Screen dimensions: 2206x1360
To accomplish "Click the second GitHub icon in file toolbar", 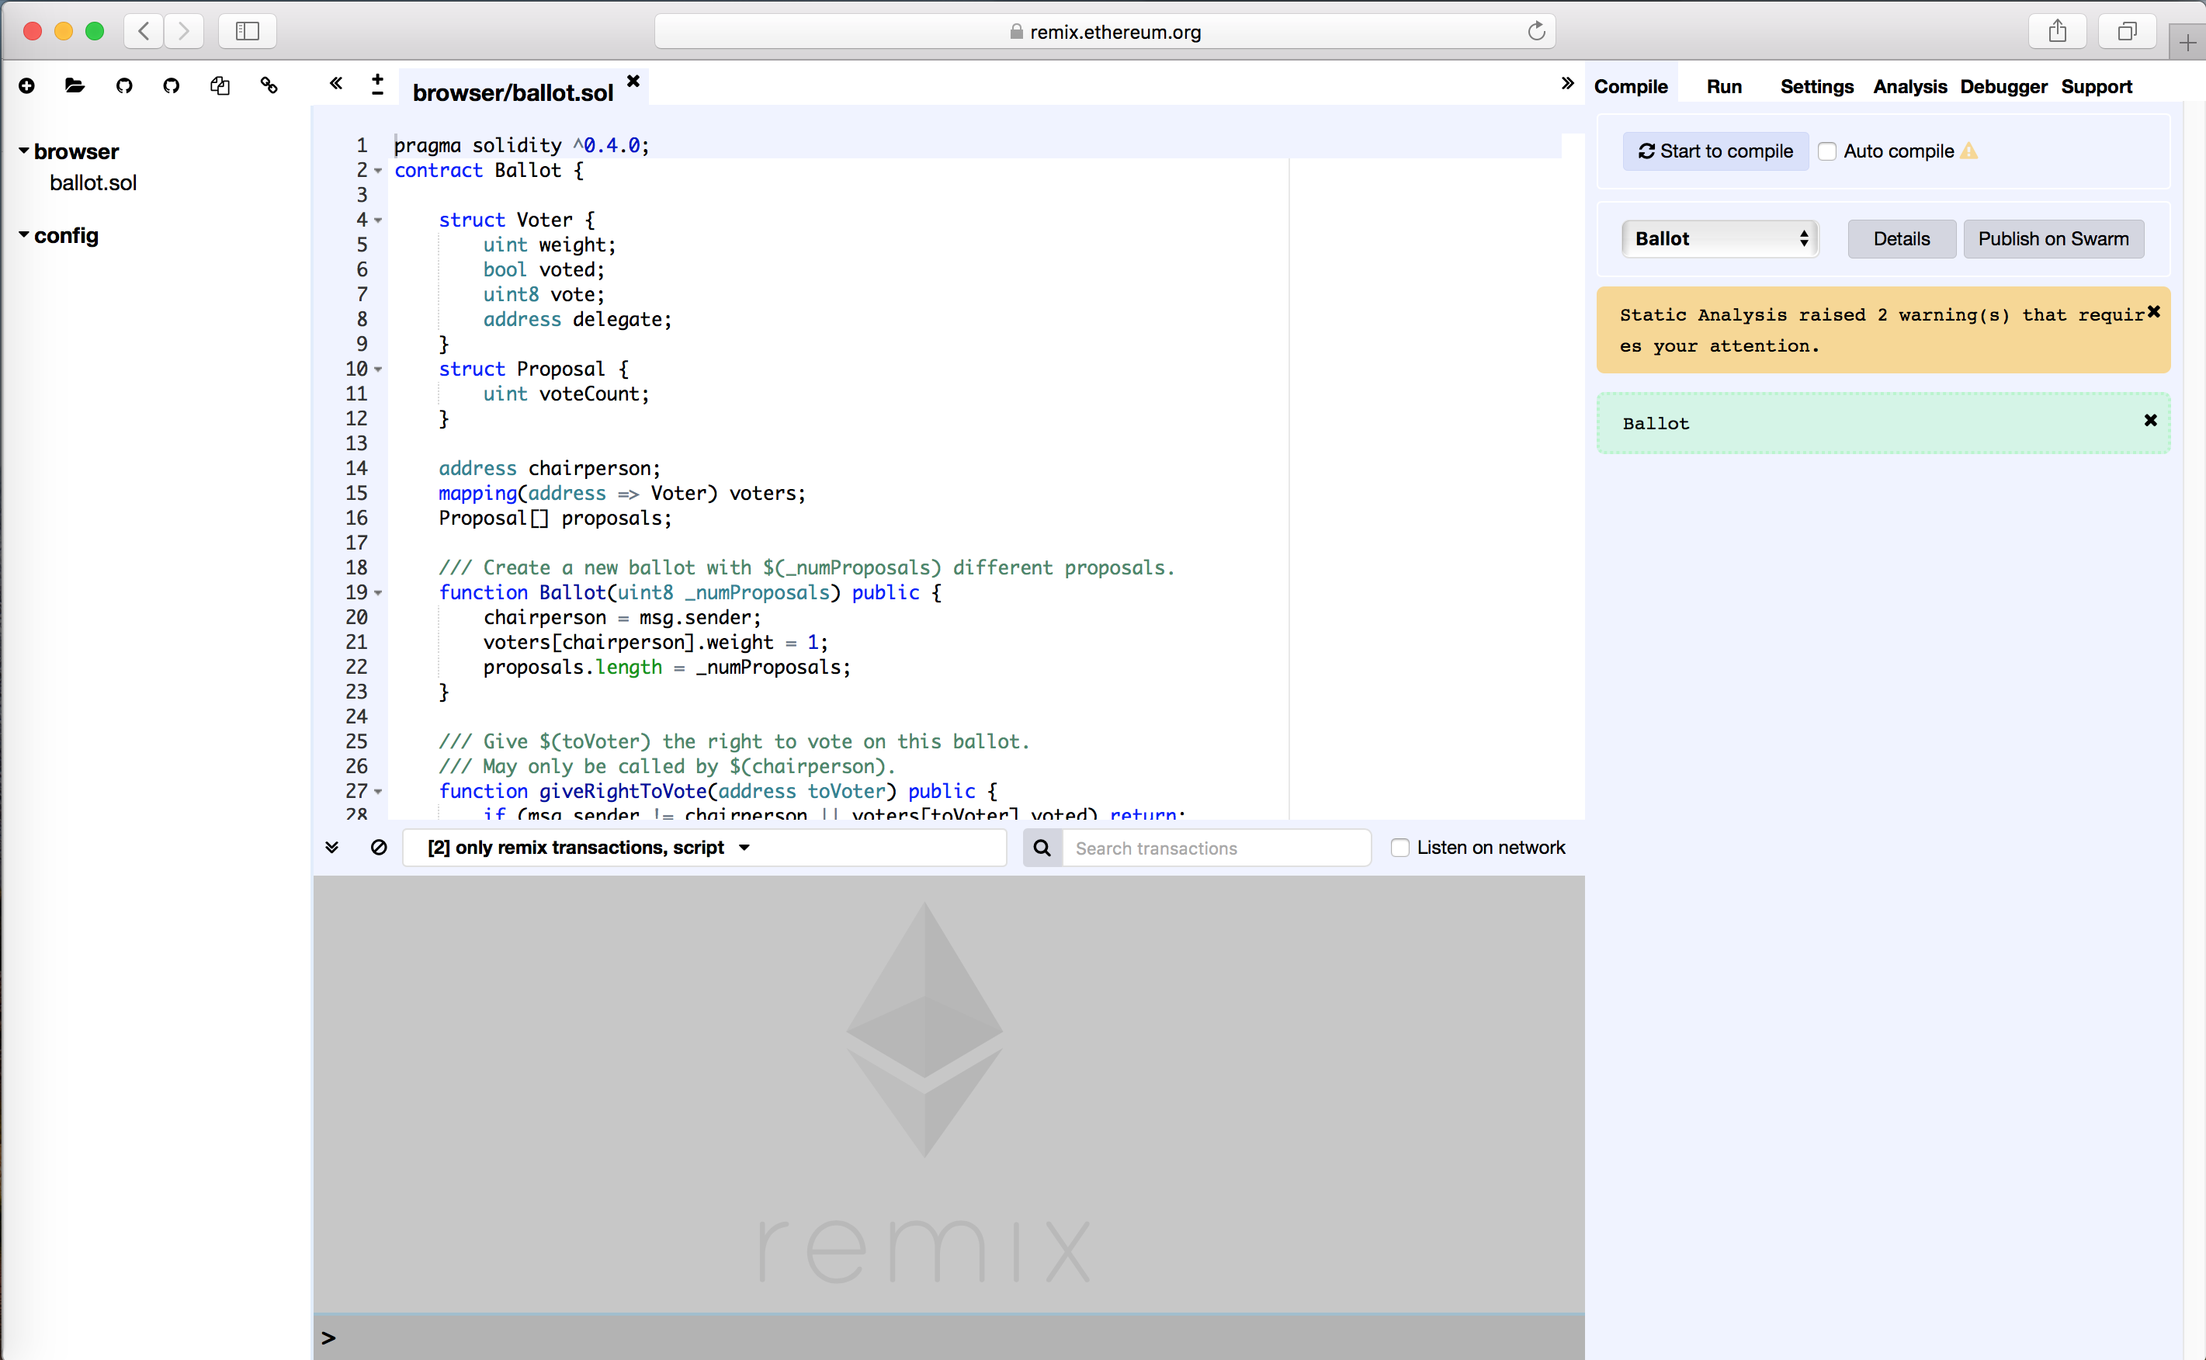I will (172, 85).
